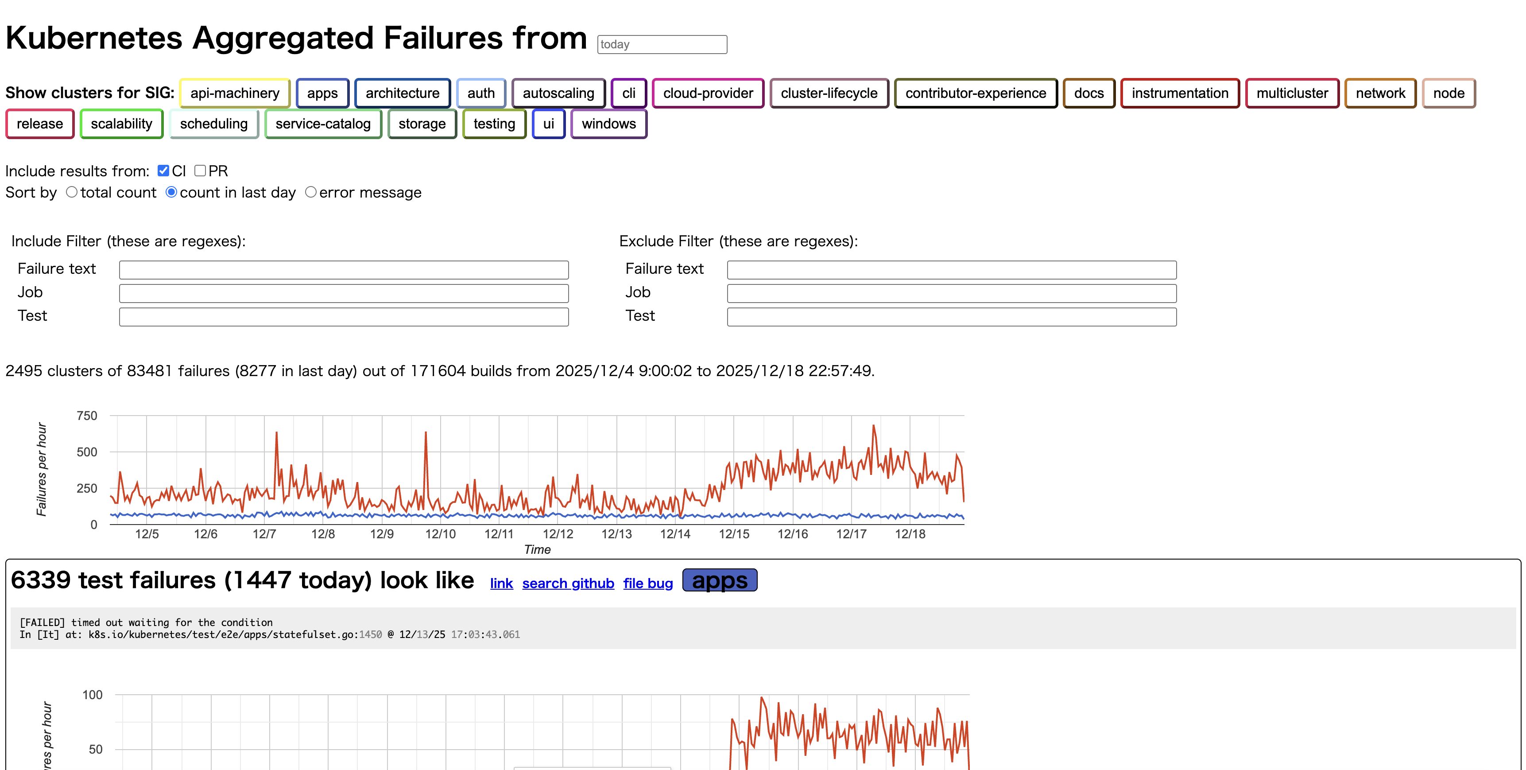Click the date field showing today
1526x770 pixels.
tap(662, 44)
